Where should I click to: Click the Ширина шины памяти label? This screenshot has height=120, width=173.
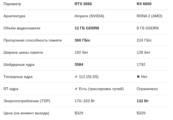(23, 53)
